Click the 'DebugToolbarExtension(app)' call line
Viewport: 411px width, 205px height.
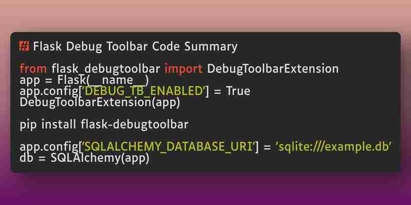(100, 102)
